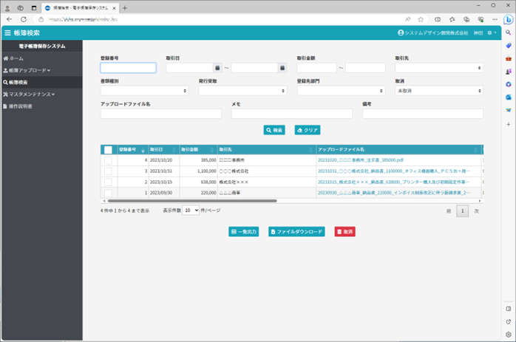This screenshot has height=342, width=516.
Task: Toggle the hamburger menu in the header
Action: [7, 33]
